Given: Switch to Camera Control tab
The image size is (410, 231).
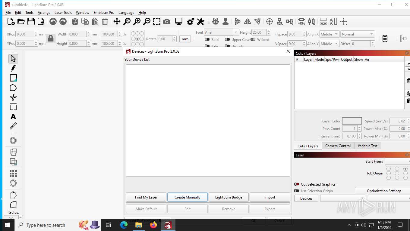Looking at the screenshot, I should coord(338,146).
